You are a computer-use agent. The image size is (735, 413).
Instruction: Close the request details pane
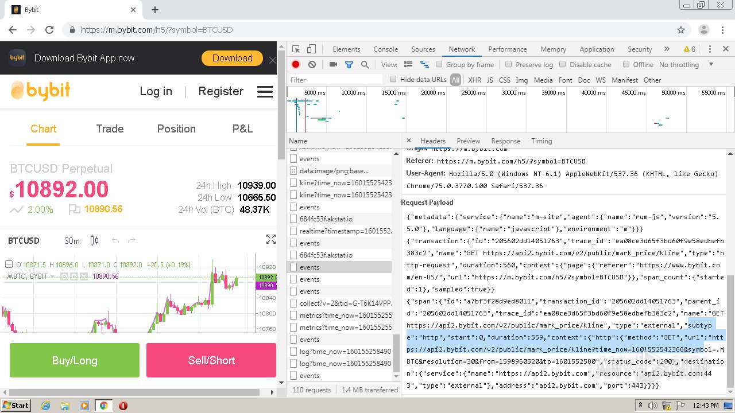click(409, 141)
